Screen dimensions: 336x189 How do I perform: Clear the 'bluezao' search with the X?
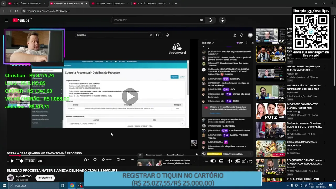pos(151,35)
